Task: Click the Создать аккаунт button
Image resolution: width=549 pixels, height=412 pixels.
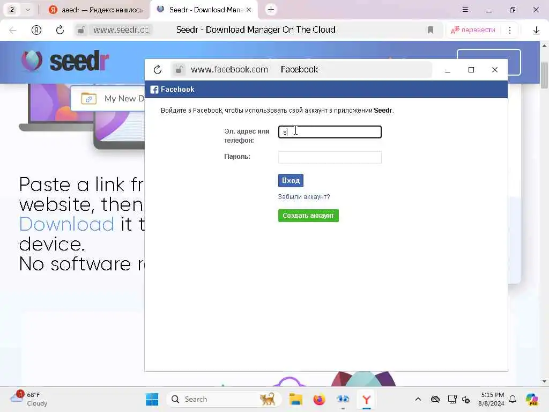Action: pyautogui.click(x=308, y=216)
